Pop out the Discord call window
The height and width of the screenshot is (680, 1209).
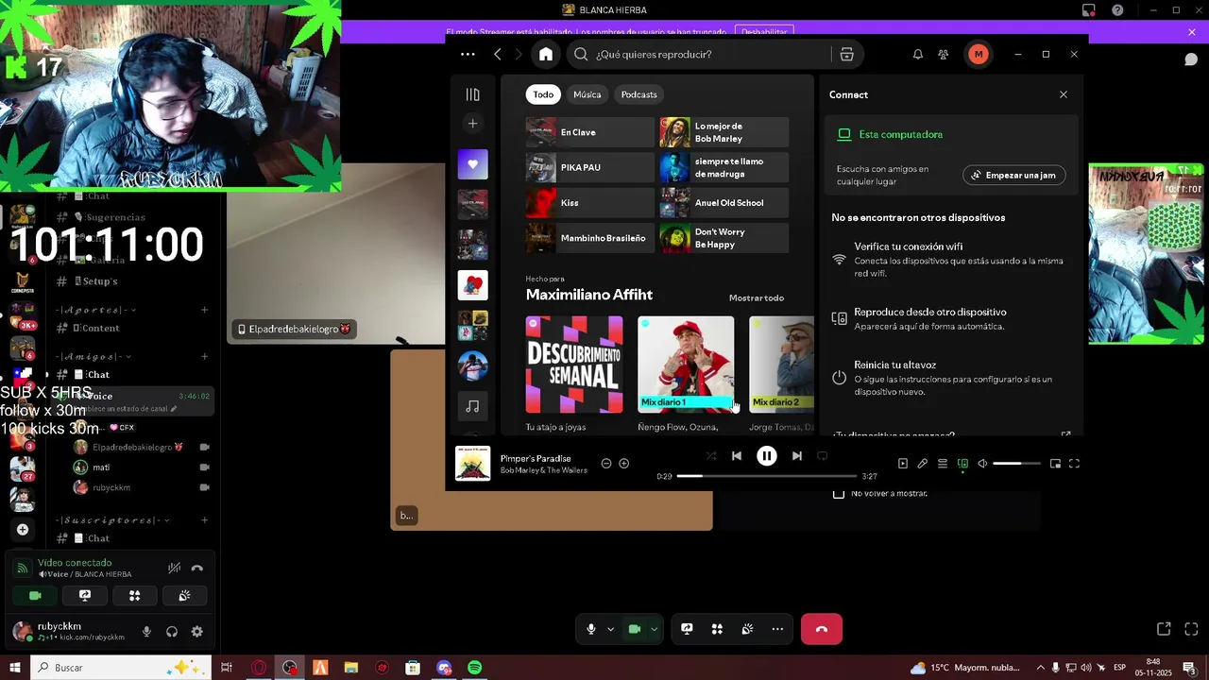coord(1164,629)
